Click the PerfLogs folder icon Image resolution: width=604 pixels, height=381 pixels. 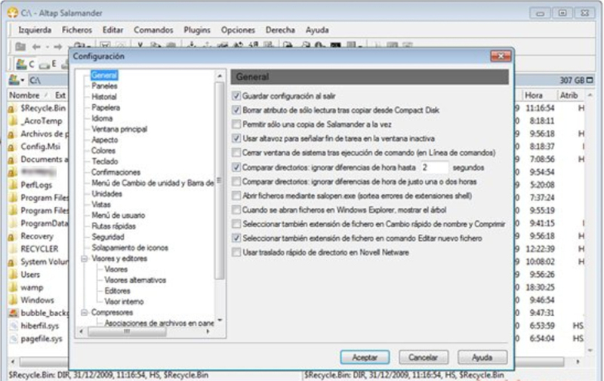12,185
